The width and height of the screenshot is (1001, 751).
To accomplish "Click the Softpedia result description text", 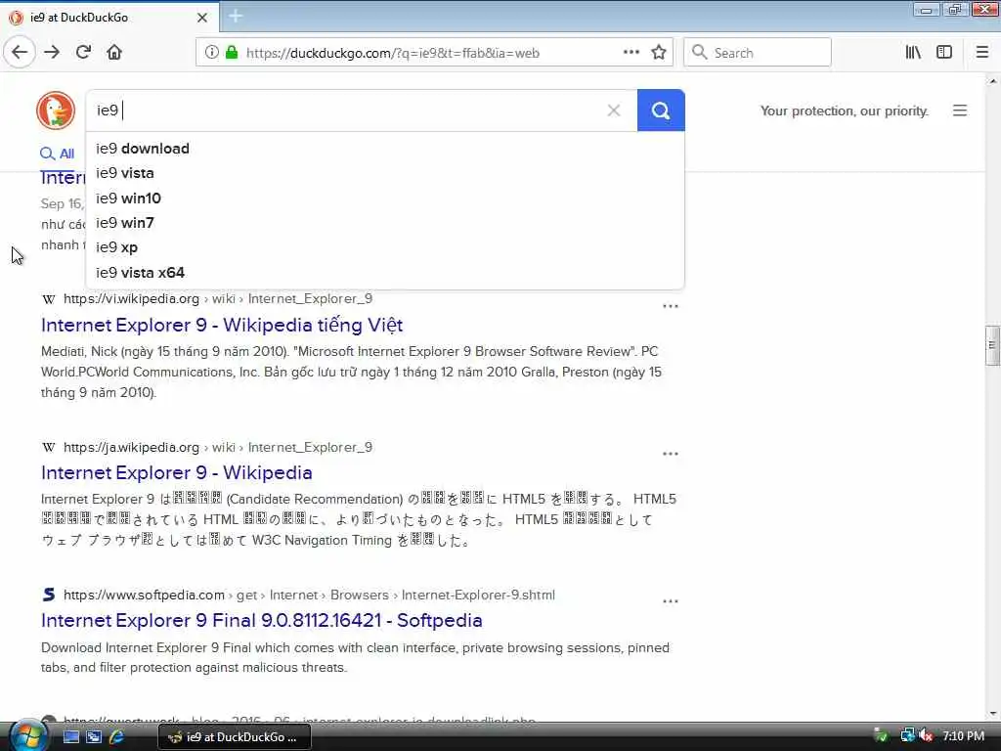I will 355,657.
